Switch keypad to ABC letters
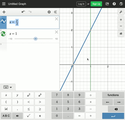Viewport: 125px width, 120px height. (6, 116)
